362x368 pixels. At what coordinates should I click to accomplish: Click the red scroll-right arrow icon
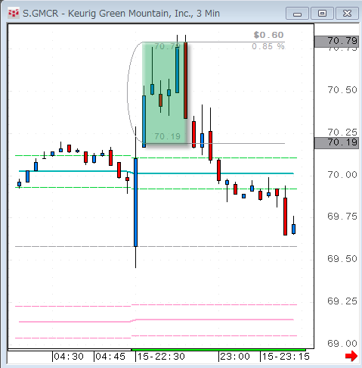(351, 356)
